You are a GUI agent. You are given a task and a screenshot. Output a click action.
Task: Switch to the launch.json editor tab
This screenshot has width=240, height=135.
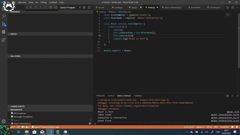214,7
